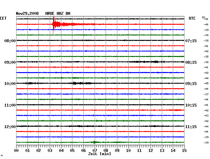Click the DC value -45

[x=206, y=83]
